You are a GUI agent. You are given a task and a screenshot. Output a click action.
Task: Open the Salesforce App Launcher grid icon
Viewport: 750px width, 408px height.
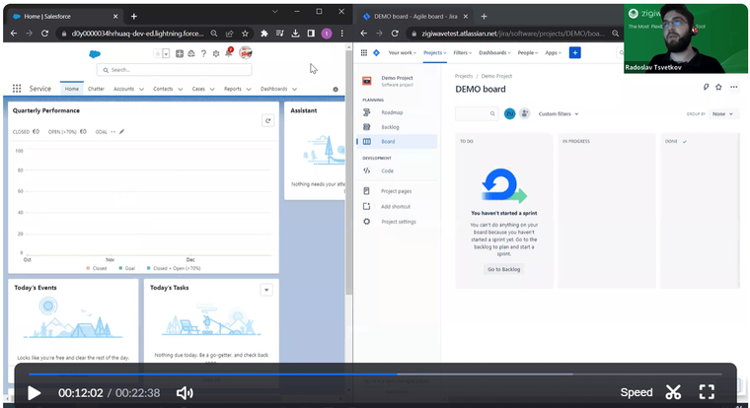click(17, 89)
